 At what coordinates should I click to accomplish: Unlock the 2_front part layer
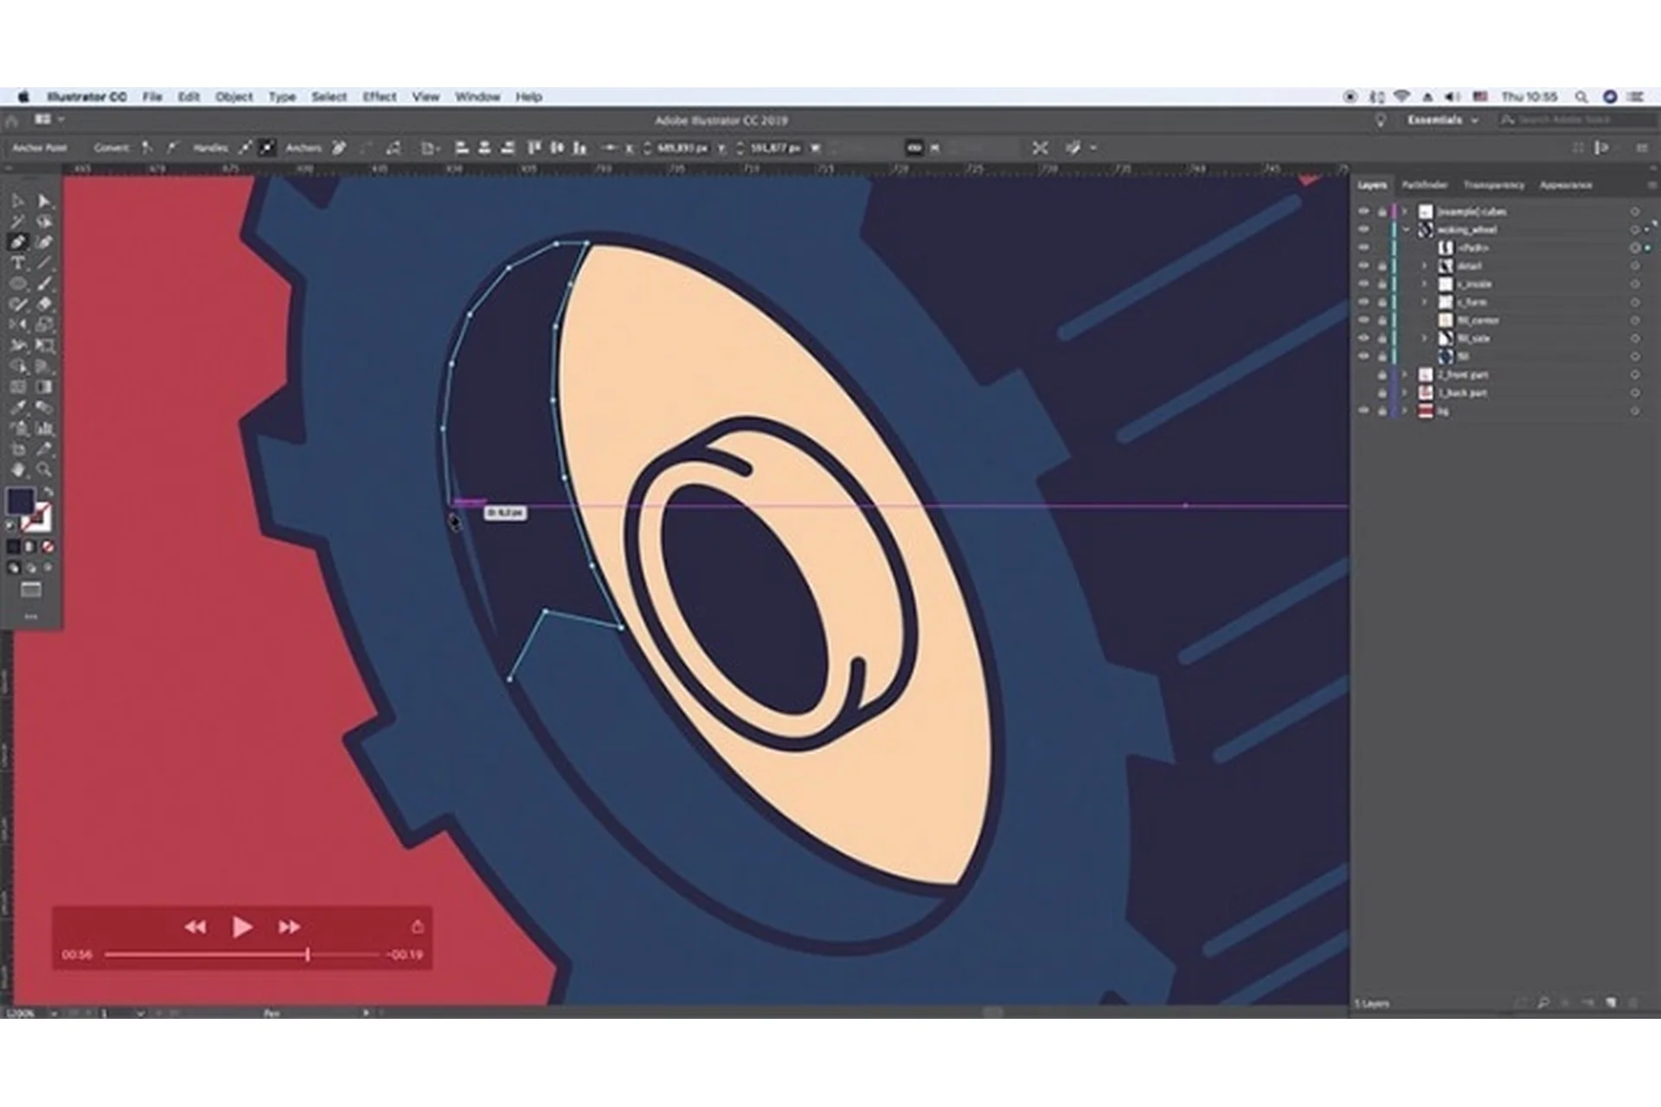click(1382, 374)
